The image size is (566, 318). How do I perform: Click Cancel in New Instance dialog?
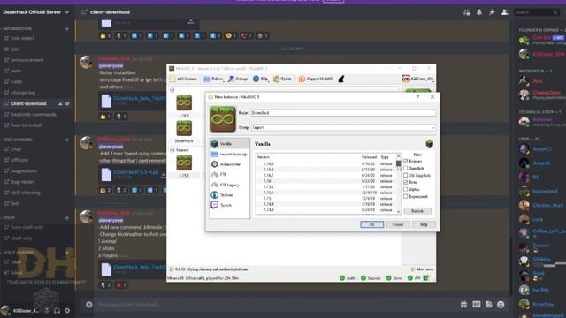click(x=398, y=224)
